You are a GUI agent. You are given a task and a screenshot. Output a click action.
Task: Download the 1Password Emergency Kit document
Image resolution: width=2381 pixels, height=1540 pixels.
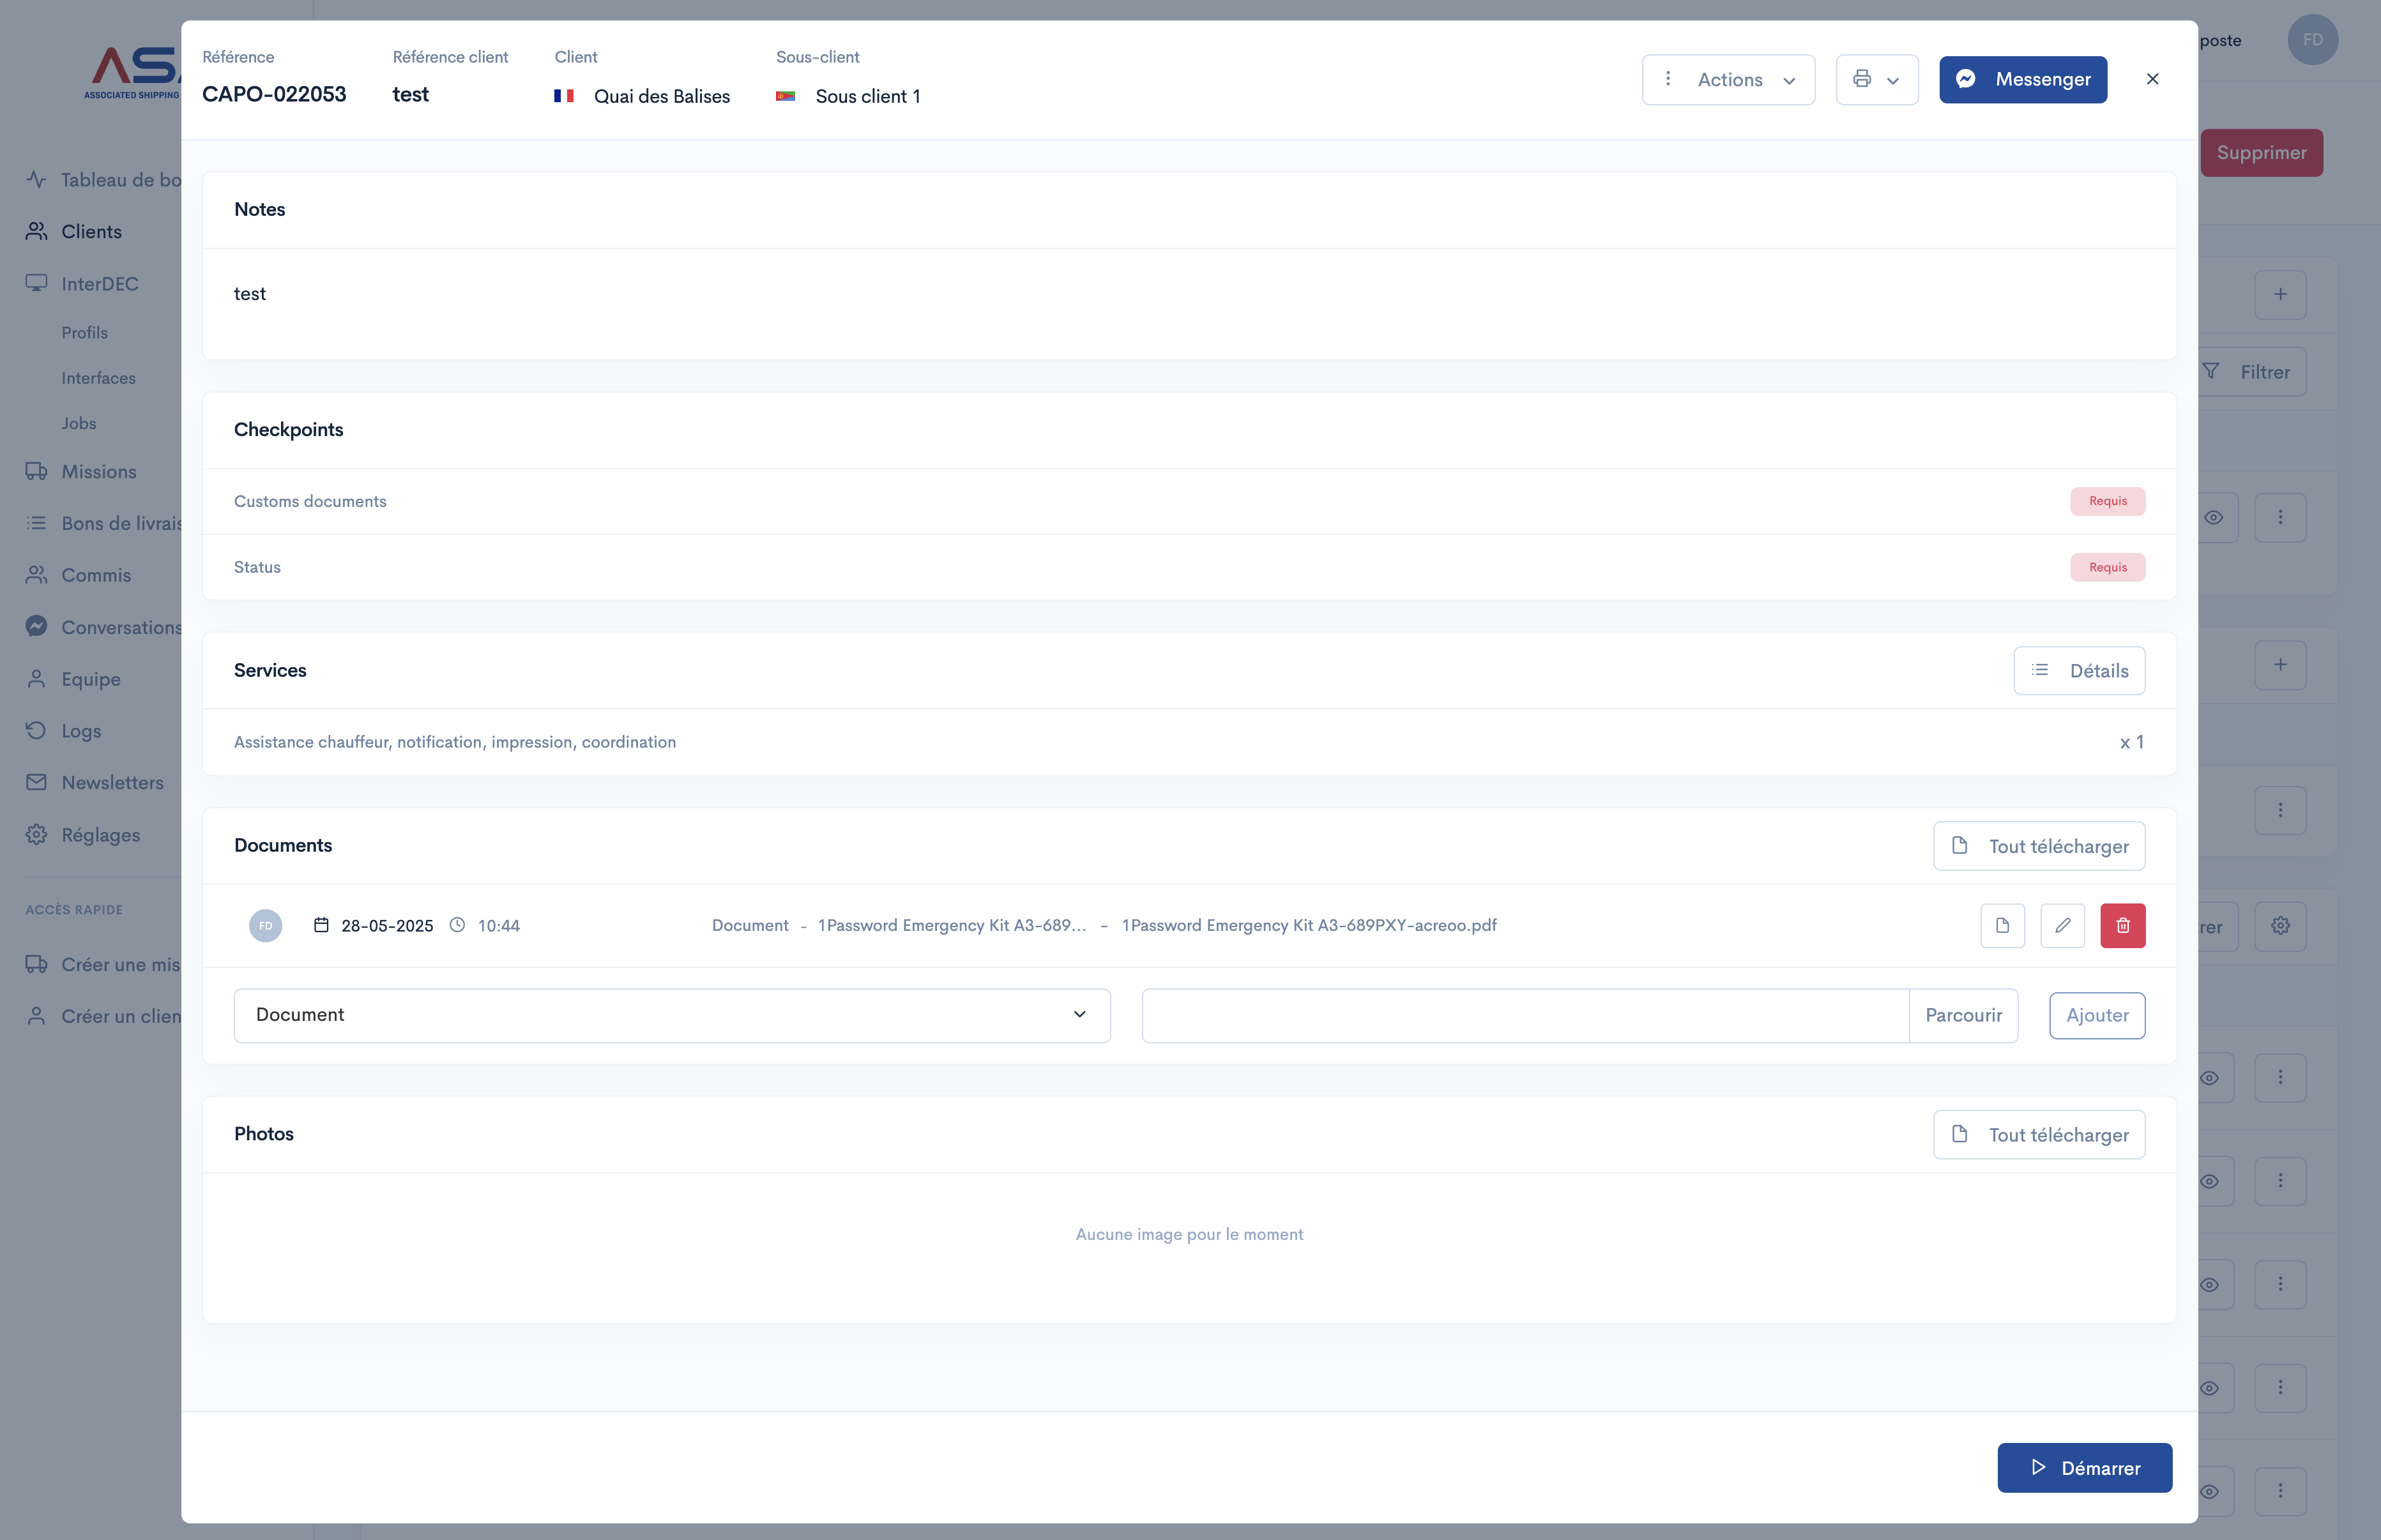(2002, 926)
